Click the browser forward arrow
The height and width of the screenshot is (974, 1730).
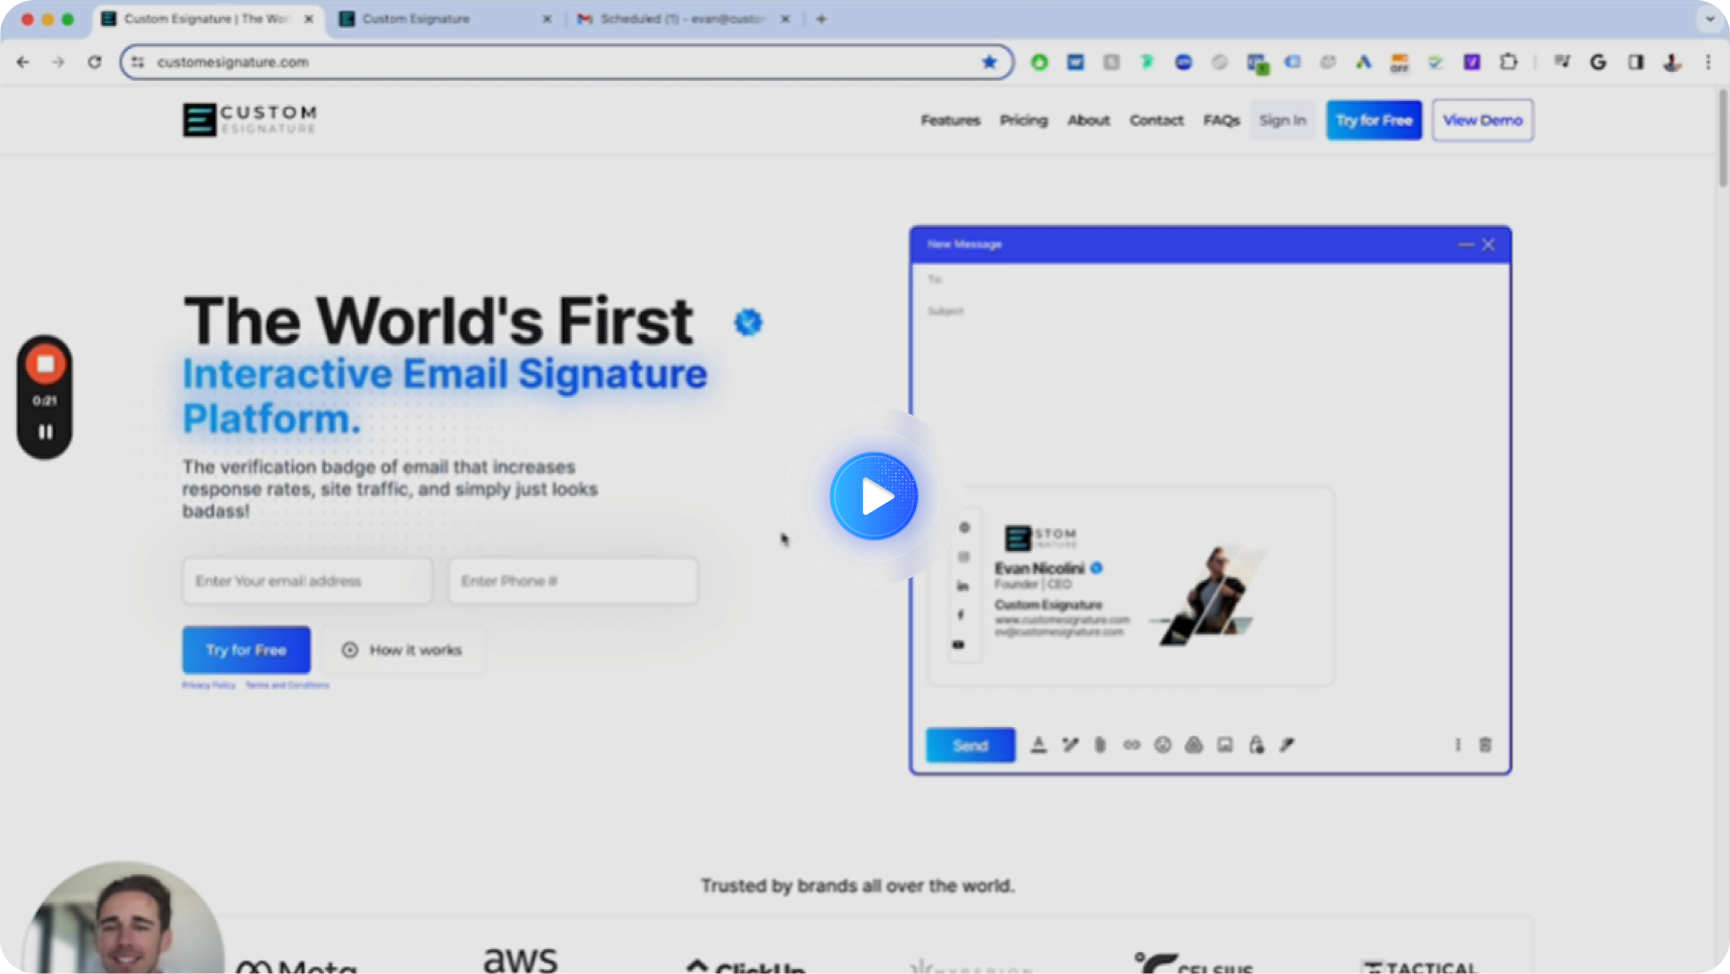[x=59, y=62]
